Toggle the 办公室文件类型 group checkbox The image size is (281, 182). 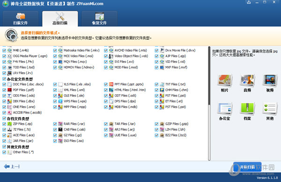pyautogui.click(x=4, y=79)
